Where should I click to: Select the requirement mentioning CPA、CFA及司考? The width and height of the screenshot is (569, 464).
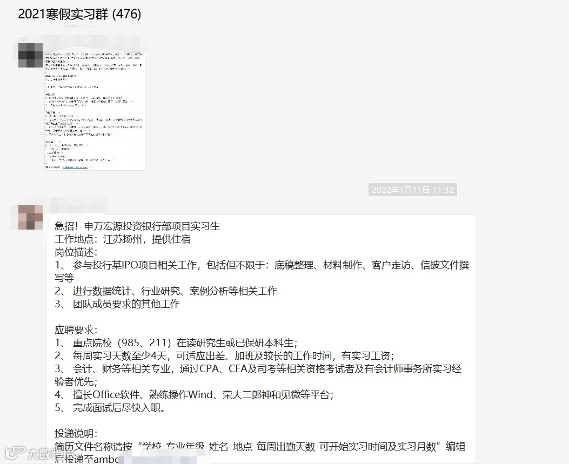pos(258,375)
